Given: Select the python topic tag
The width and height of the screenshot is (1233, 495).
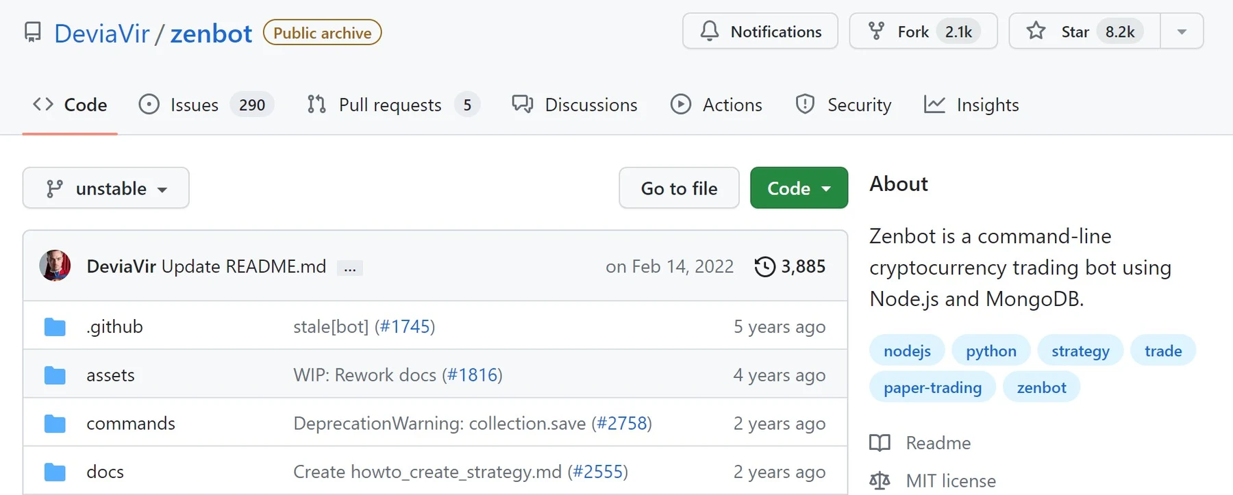Looking at the screenshot, I should (x=991, y=351).
